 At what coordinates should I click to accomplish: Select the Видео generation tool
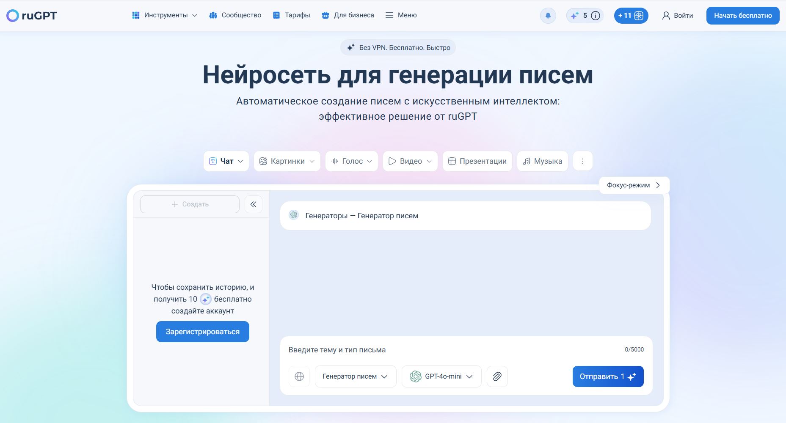pos(409,161)
